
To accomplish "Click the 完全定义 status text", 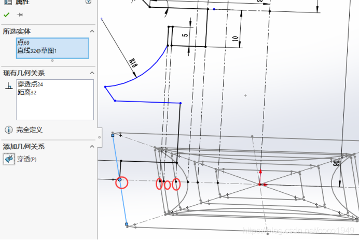I will pyautogui.click(x=29, y=130).
